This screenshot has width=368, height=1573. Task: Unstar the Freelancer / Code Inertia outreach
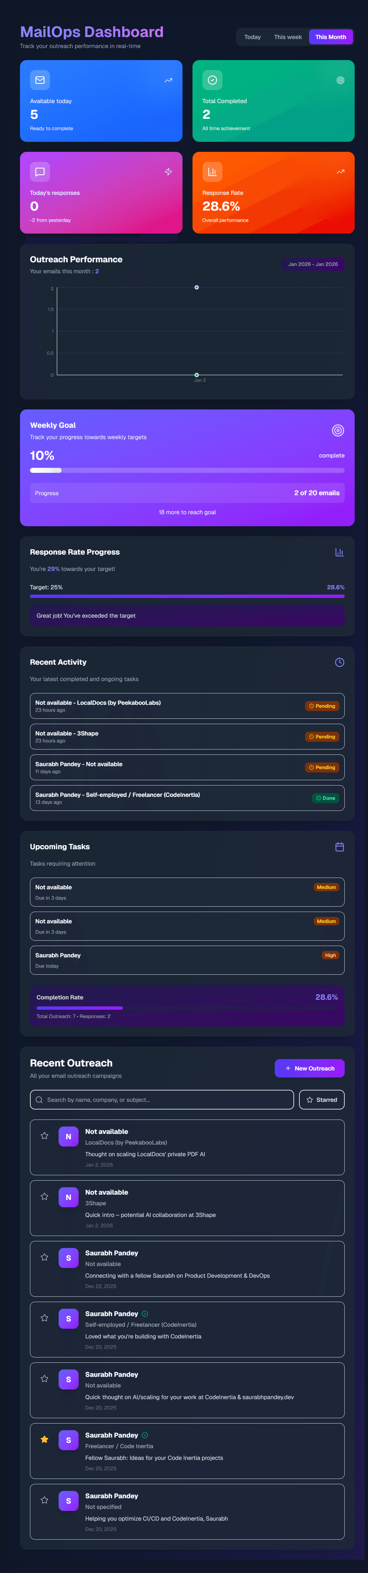[45, 1439]
